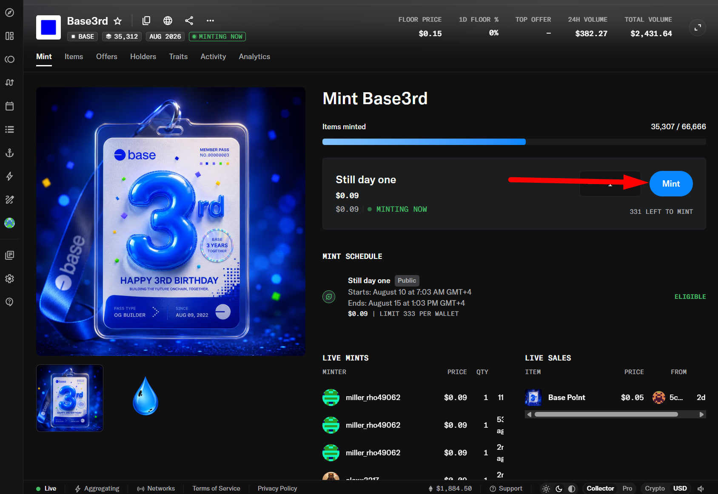Click the eligible mint stage status icon
Screen dimensions: 718x494
(329, 297)
